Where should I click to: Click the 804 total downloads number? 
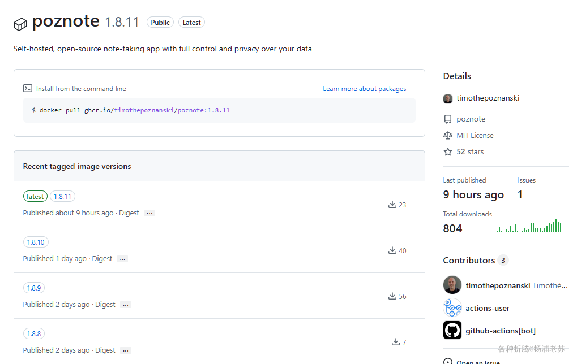point(452,228)
